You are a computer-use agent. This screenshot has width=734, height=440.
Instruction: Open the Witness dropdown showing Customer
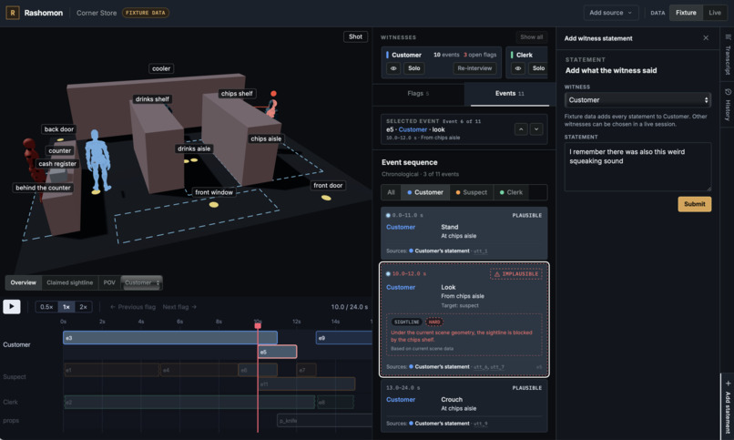tap(637, 99)
